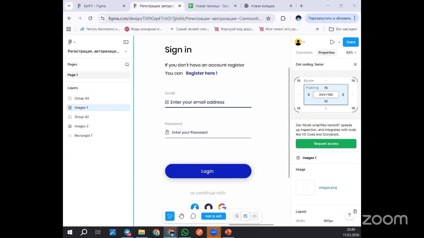Open PowerPoint from the taskbar

click(x=228, y=232)
